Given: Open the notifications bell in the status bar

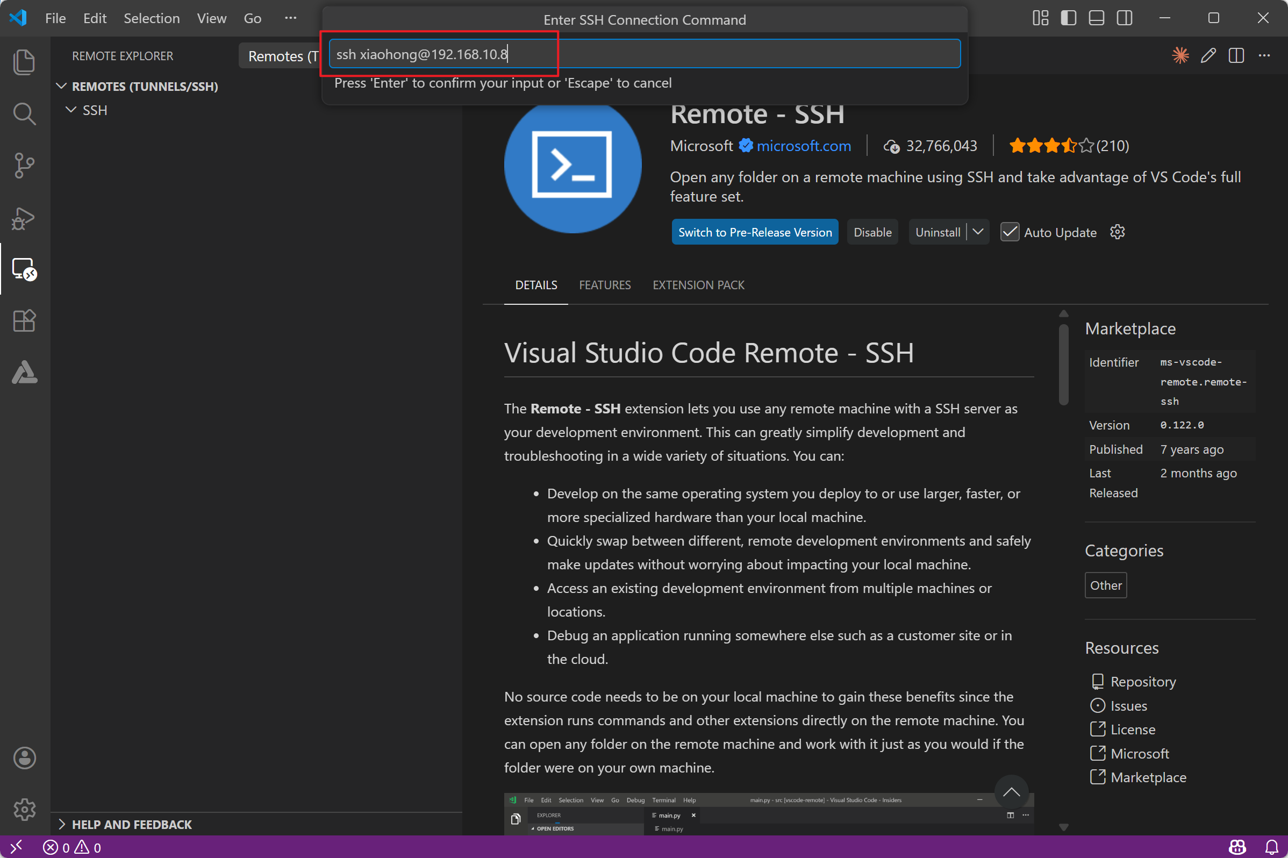Looking at the screenshot, I should (x=1272, y=847).
